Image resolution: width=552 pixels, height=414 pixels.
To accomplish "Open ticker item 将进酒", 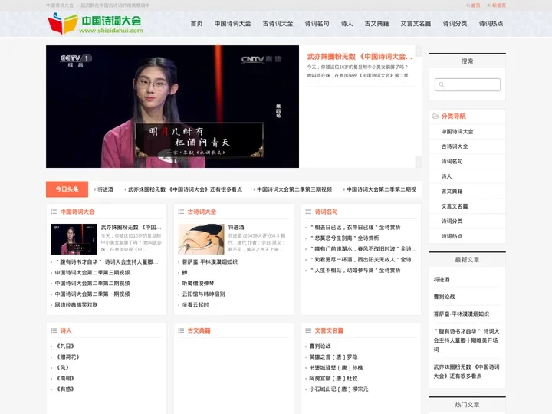I will pos(105,189).
